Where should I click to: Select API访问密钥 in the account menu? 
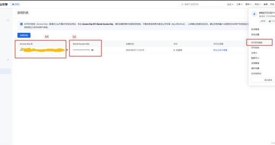[x=257, y=43]
